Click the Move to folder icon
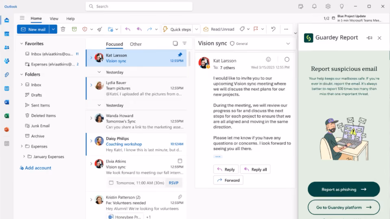390x219 pixels. click(110, 29)
